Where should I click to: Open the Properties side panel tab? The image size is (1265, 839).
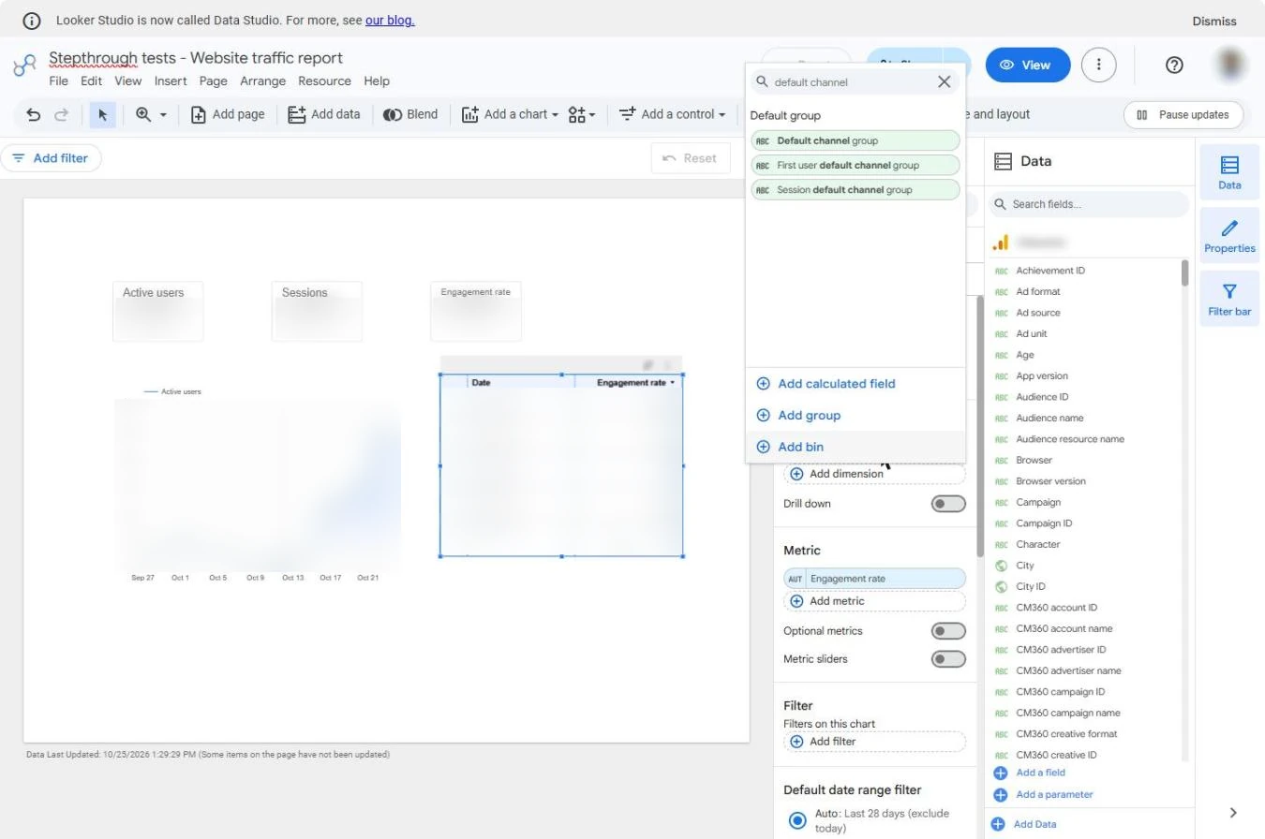tap(1229, 235)
